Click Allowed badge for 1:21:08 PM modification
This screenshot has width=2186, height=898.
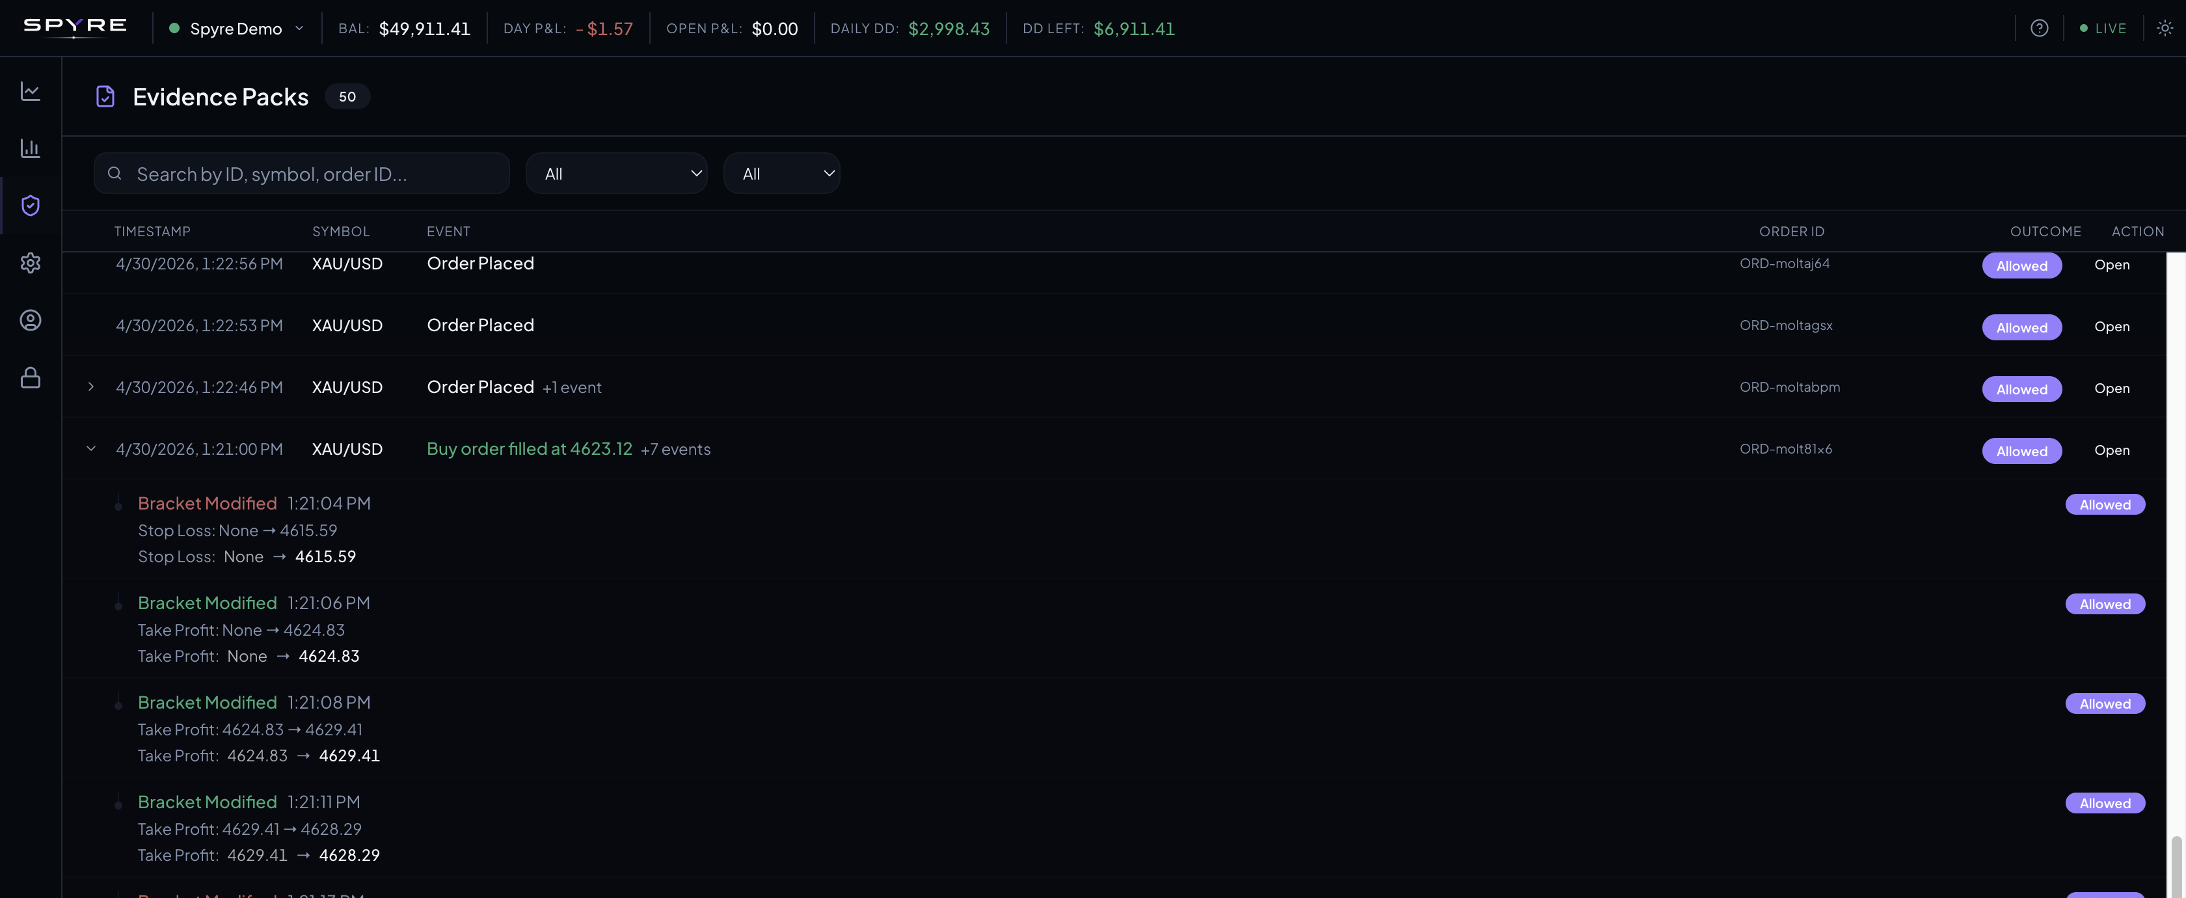[x=2105, y=703]
